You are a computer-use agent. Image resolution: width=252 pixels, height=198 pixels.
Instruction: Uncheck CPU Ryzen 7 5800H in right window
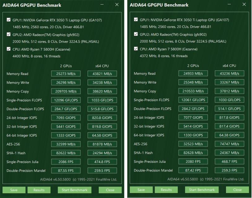tap(136, 49)
